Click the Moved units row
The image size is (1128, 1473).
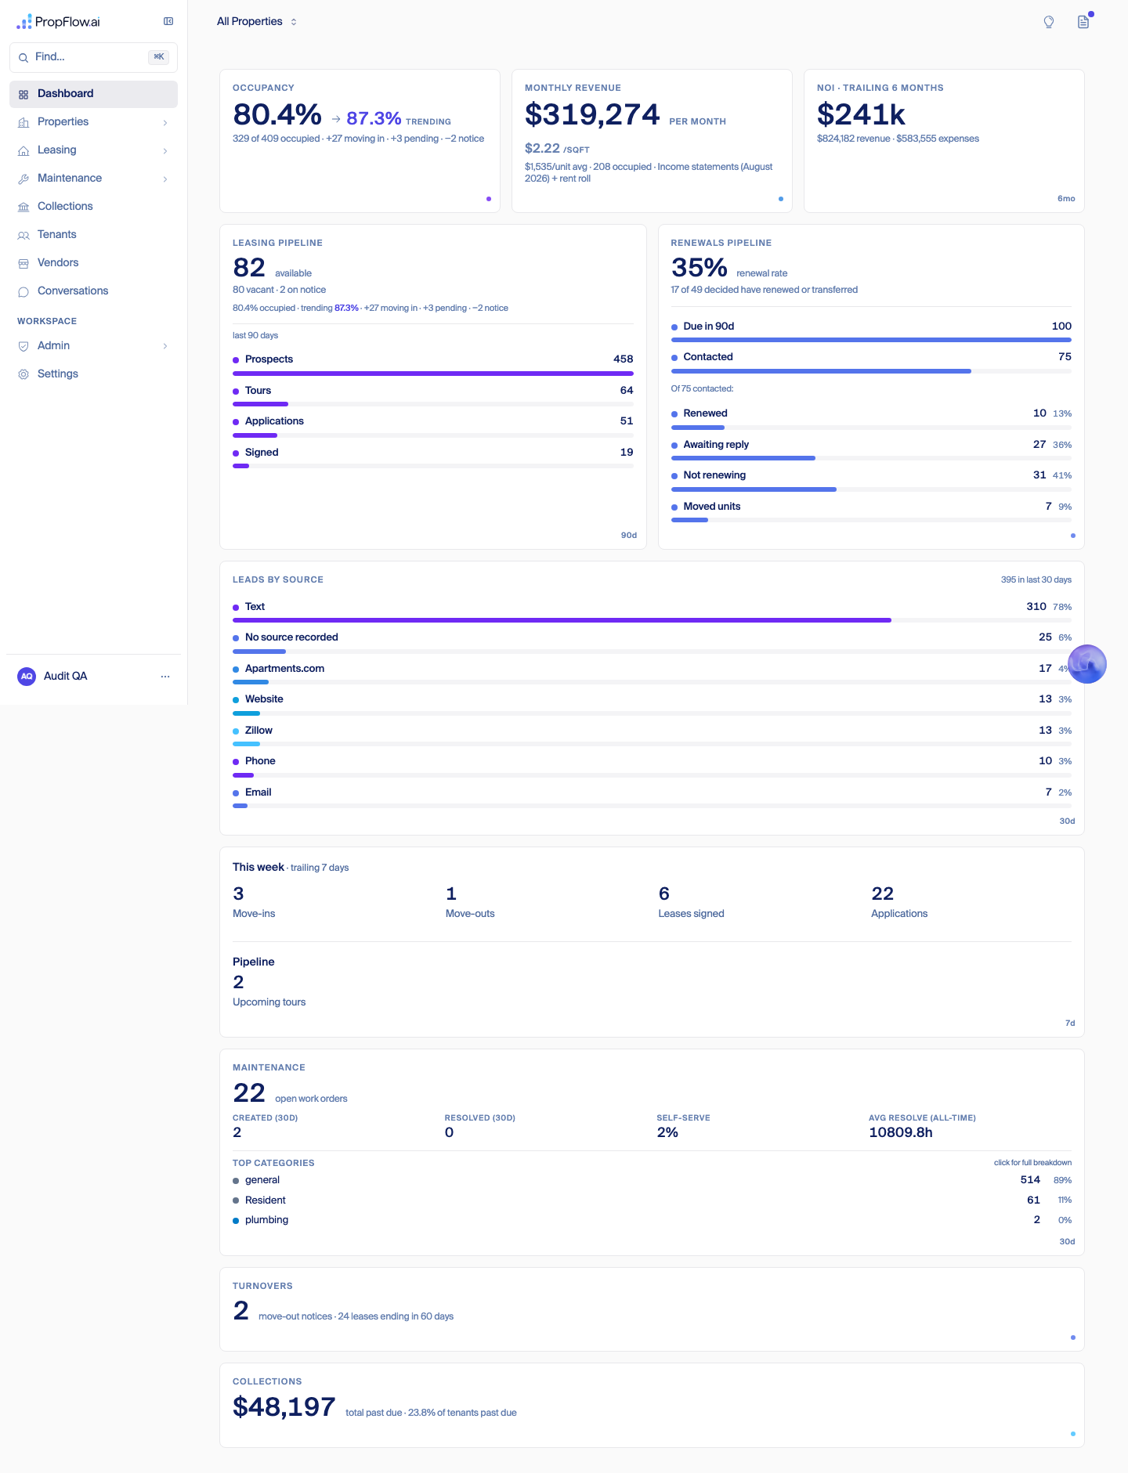[x=871, y=512]
